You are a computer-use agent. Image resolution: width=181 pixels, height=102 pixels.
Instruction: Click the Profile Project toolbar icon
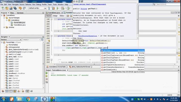(68, 8)
